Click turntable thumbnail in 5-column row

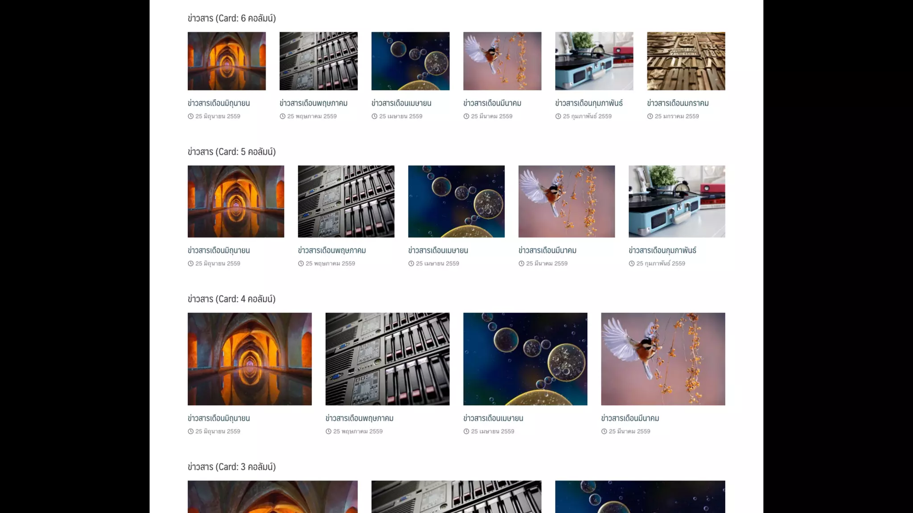point(677,201)
